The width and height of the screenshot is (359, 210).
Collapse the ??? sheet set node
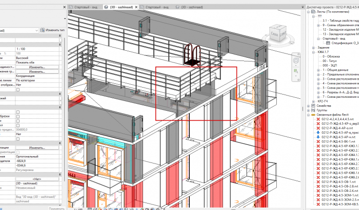(313, 16)
